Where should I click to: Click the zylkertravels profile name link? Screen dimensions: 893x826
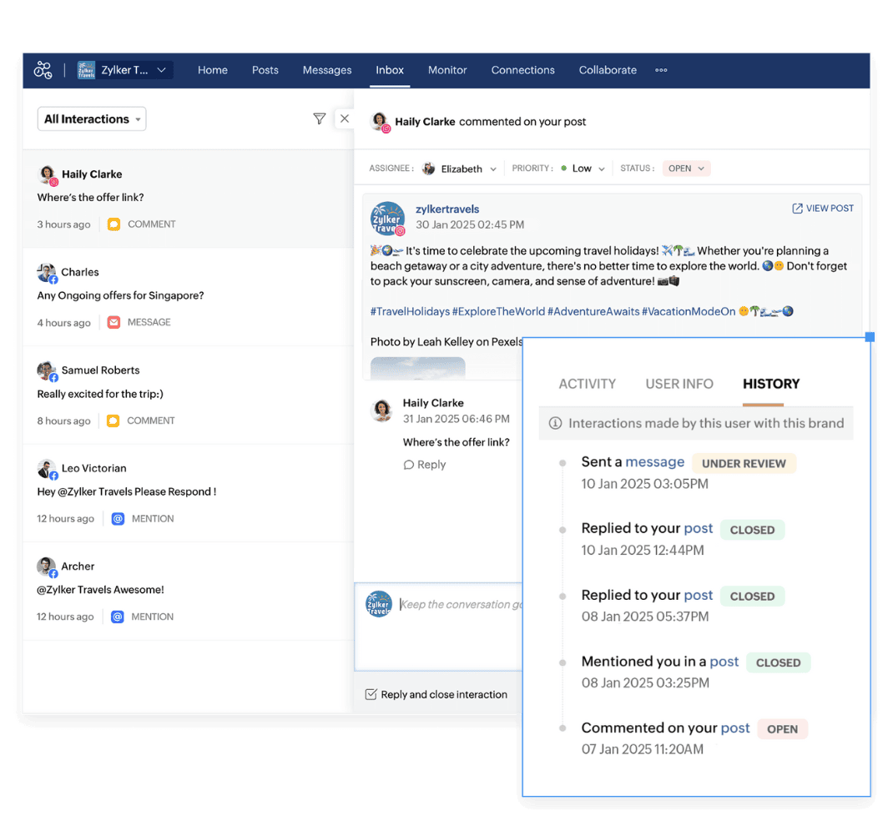[447, 209]
